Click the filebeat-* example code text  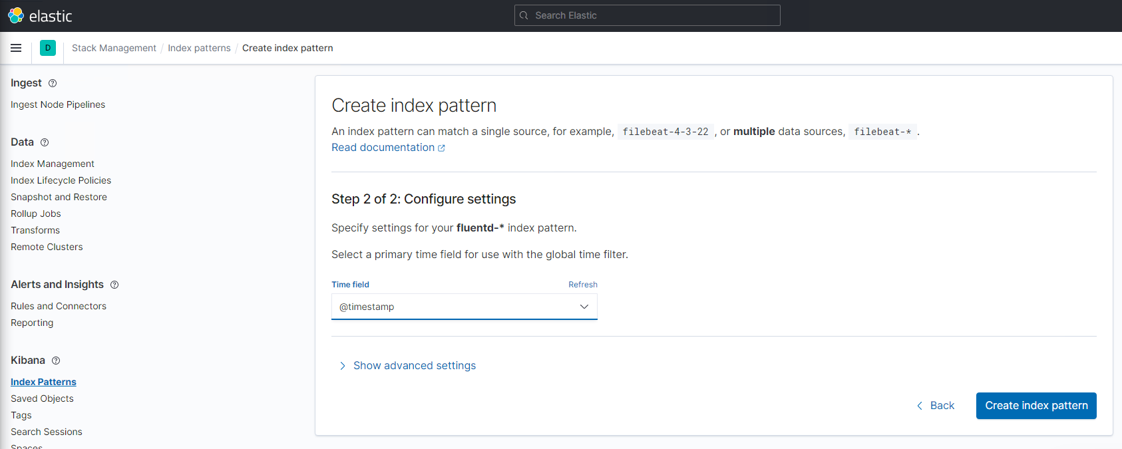point(882,132)
